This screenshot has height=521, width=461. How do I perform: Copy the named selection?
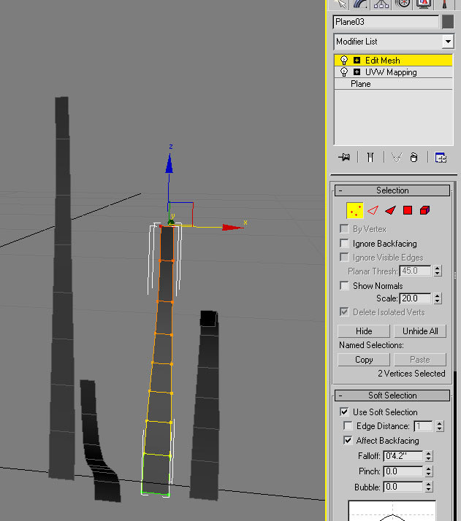point(364,360)
